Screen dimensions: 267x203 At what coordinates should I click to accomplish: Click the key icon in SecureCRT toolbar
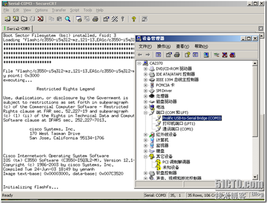click(x=123, y=19)
